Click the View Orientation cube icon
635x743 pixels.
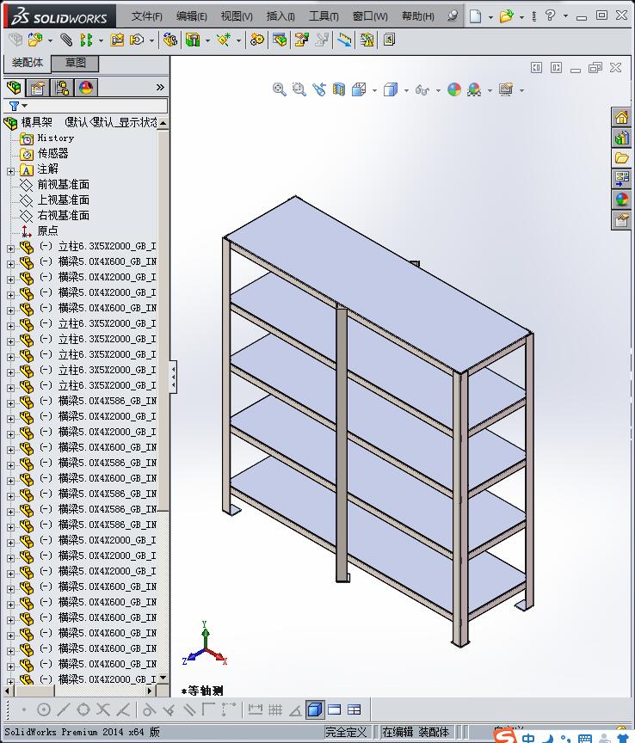point(359,89)
